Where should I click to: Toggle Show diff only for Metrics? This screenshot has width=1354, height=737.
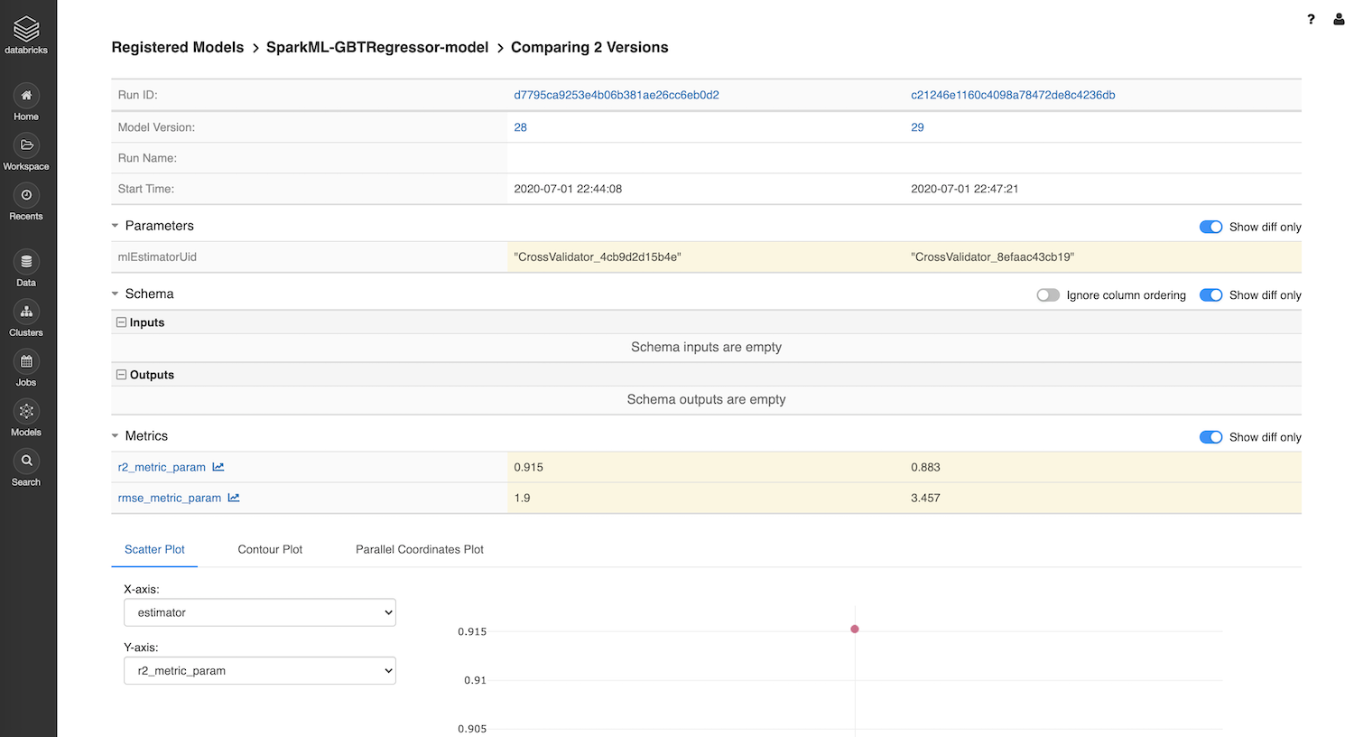(1210, 437)
